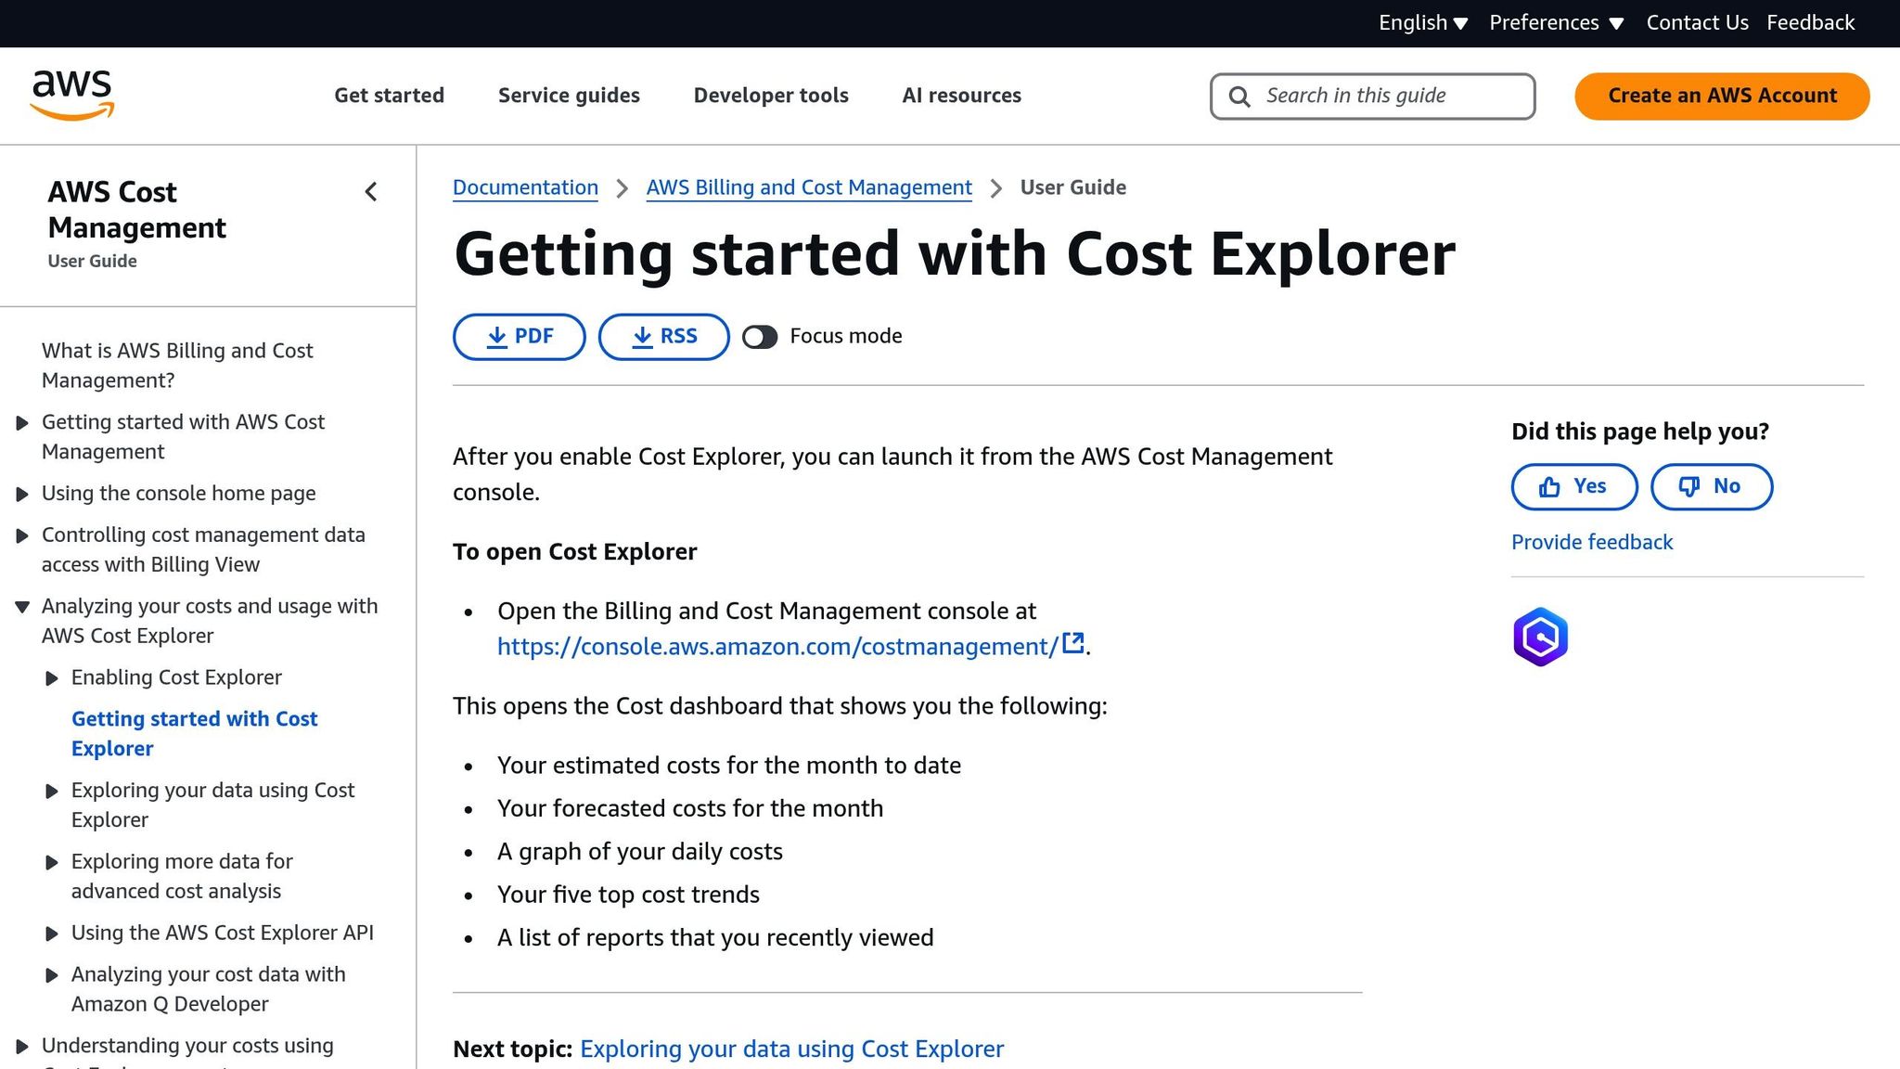Click the thumbs-down No button
1900x1069 pixels.
(1711, 486)
